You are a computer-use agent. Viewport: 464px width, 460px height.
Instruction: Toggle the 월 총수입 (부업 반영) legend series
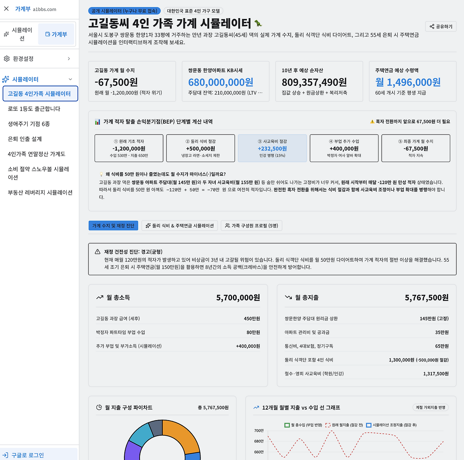click(x=303, y=425)
